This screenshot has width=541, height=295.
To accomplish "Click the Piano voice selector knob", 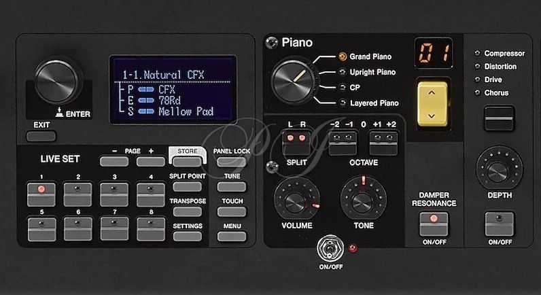I will point(294,82).
